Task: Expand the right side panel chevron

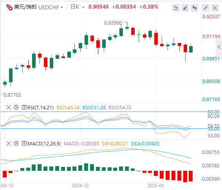Action: [219, 47]
